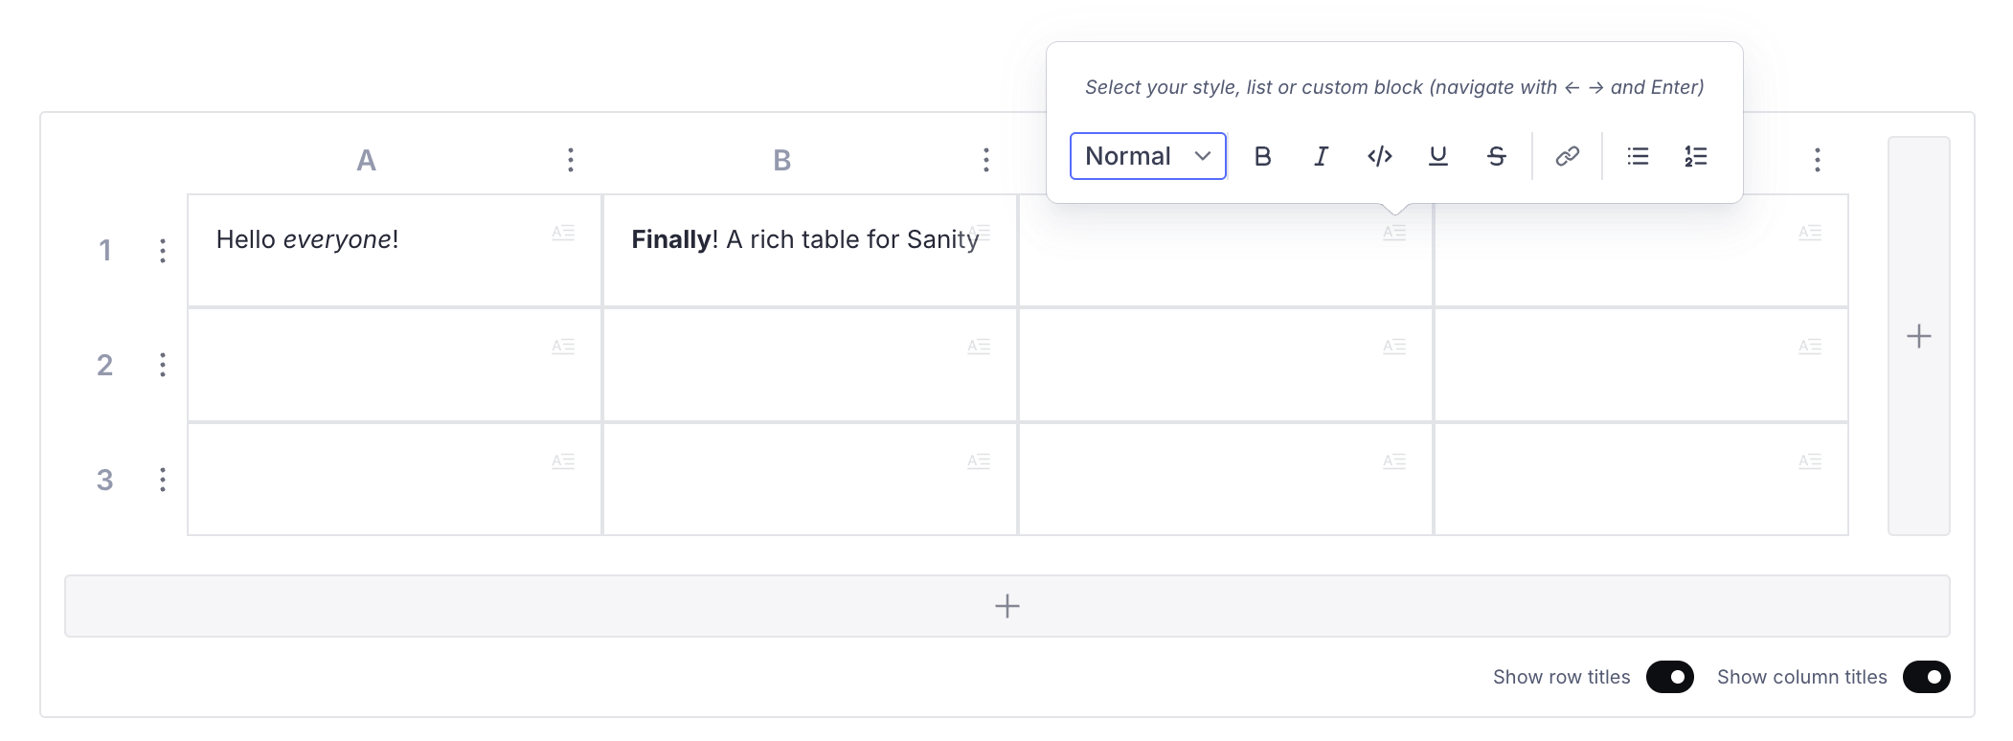Apply strikethrough formatting
The width and height of the screenshot is (2013, 741).
point(1496,156)
